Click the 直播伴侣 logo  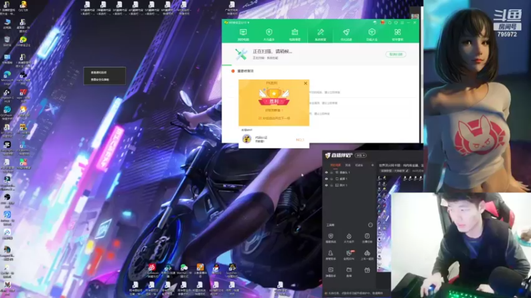tap(339, 156)
